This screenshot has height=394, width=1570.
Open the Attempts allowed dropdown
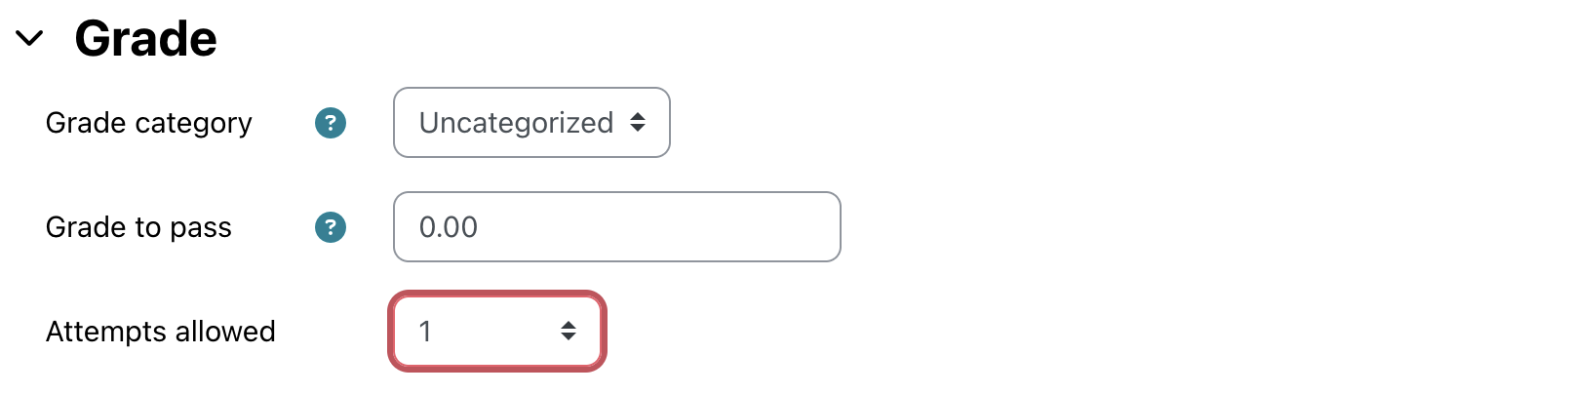point(497,332)
